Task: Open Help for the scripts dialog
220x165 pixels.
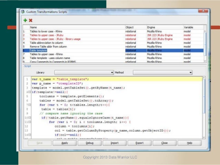Action: (x=190, y=143)
